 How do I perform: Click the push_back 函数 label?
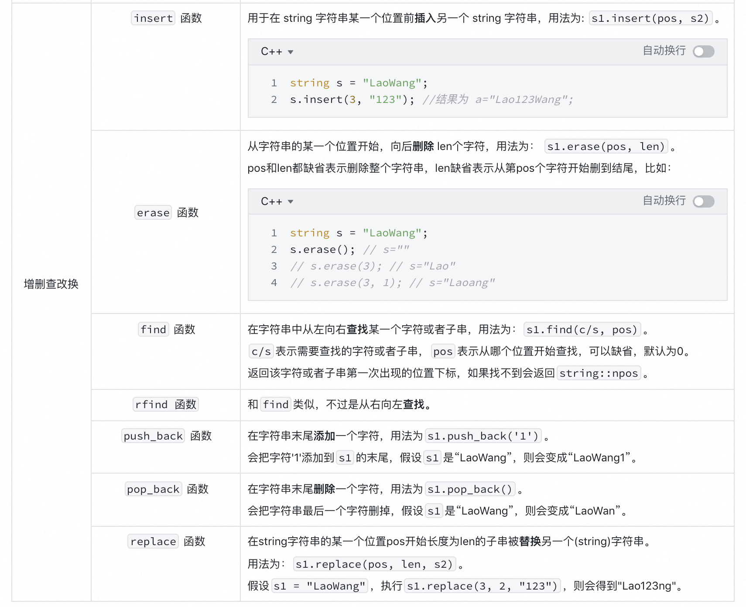click(166, 436)
